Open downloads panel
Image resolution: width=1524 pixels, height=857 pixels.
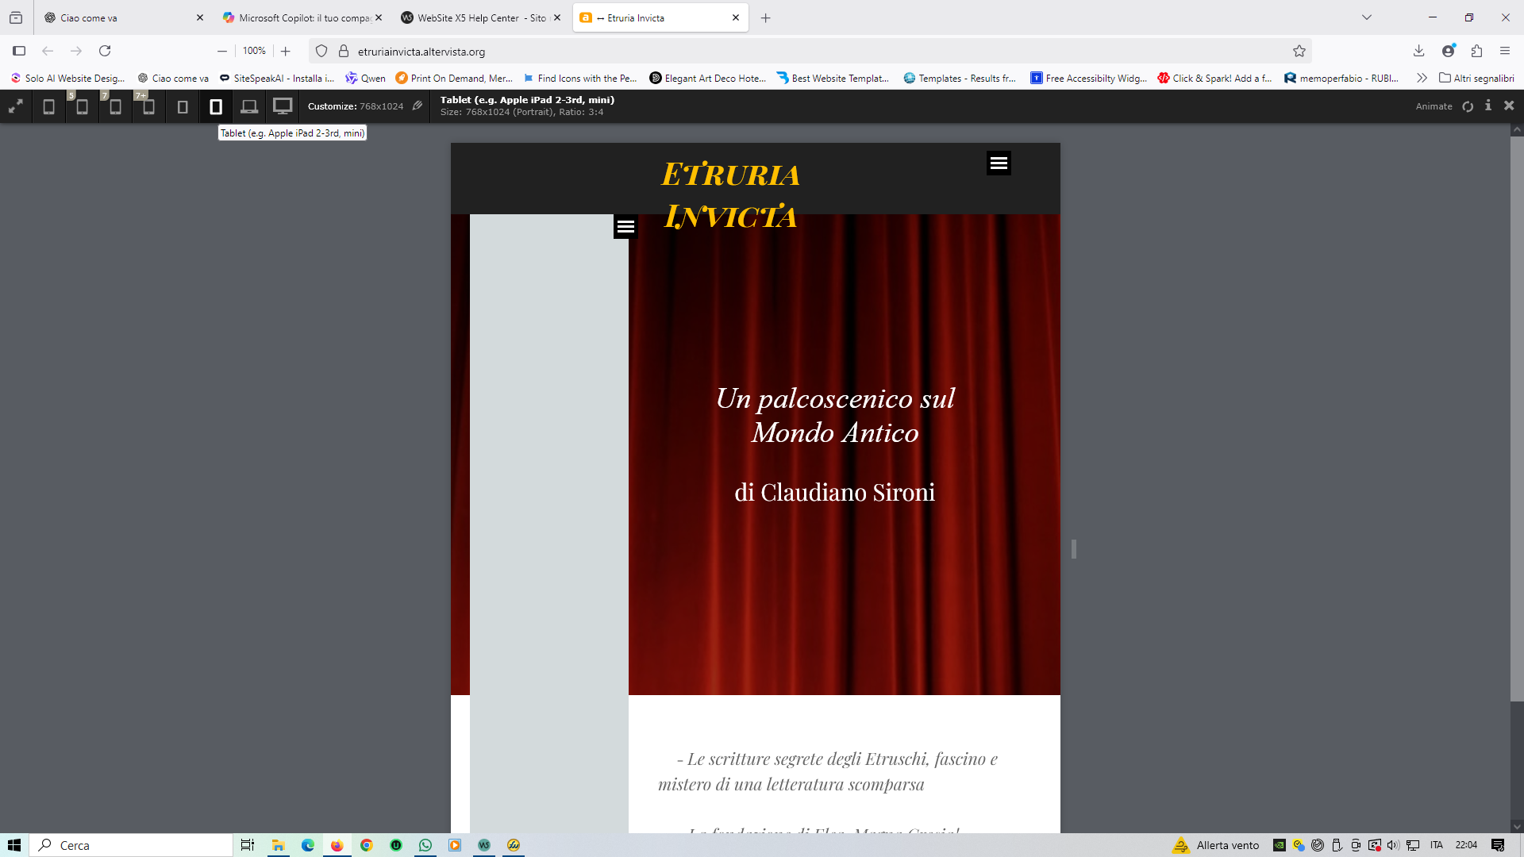point(1418,51)
